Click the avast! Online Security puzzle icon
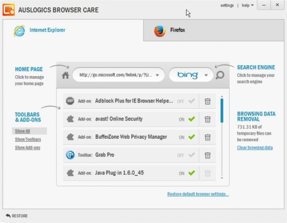Image resolution: width=287 pixels, height=223 pixels. 70,119
